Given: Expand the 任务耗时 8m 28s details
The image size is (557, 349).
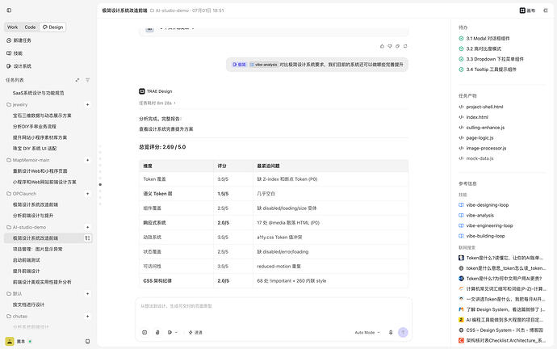Looking at the screenshot, I should click(157, 103).
